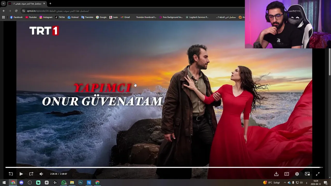Open OBS Studio from the taskbar
This screenshot has width=331, height=186.
(x=30, y=183)
